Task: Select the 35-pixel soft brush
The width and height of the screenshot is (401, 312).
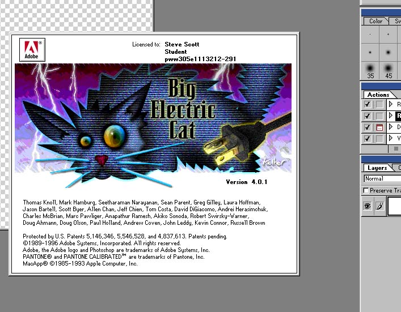Action: click(370, 70)
